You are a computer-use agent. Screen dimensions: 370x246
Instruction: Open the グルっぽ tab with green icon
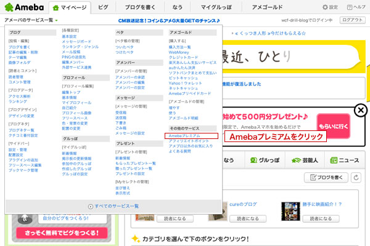265,161
